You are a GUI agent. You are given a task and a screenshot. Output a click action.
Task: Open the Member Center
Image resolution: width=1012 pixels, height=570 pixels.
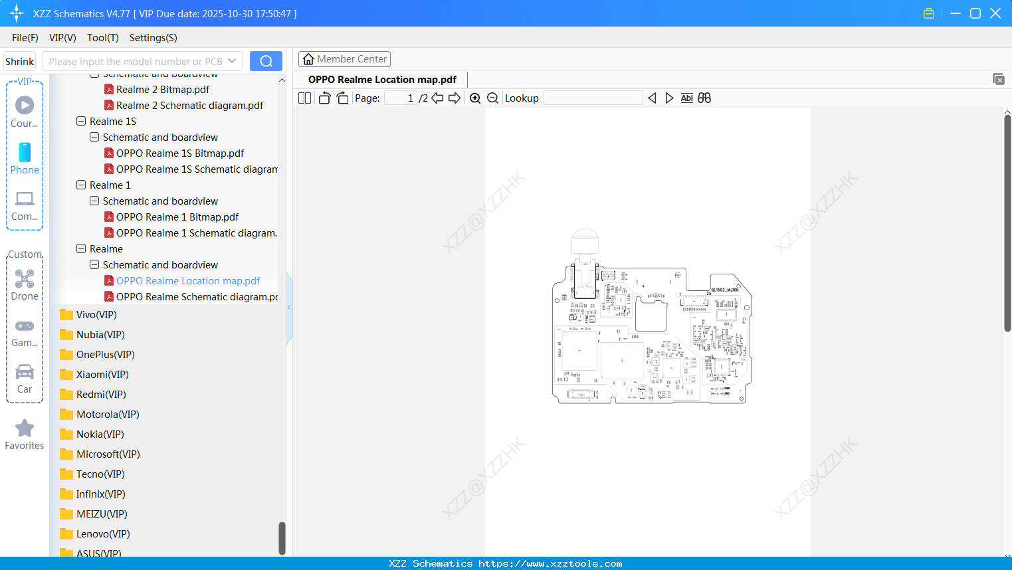click(344, 59)
